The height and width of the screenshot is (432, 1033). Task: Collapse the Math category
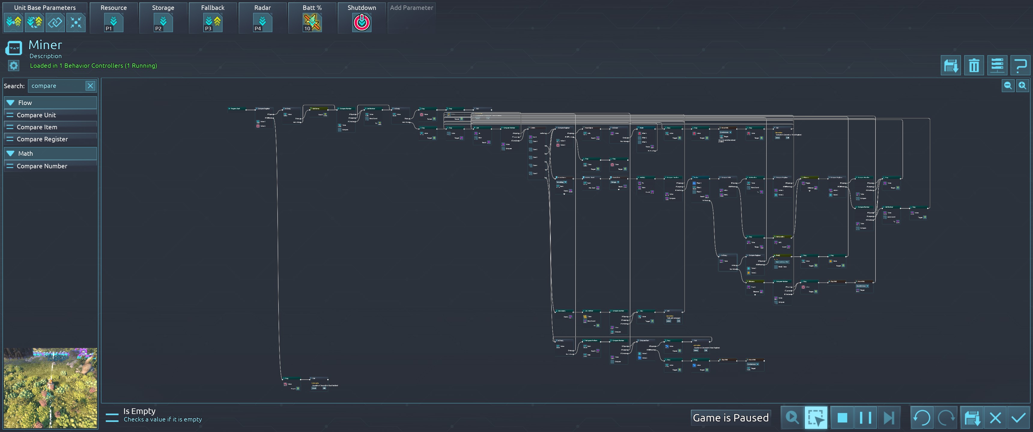pos(11,154)
